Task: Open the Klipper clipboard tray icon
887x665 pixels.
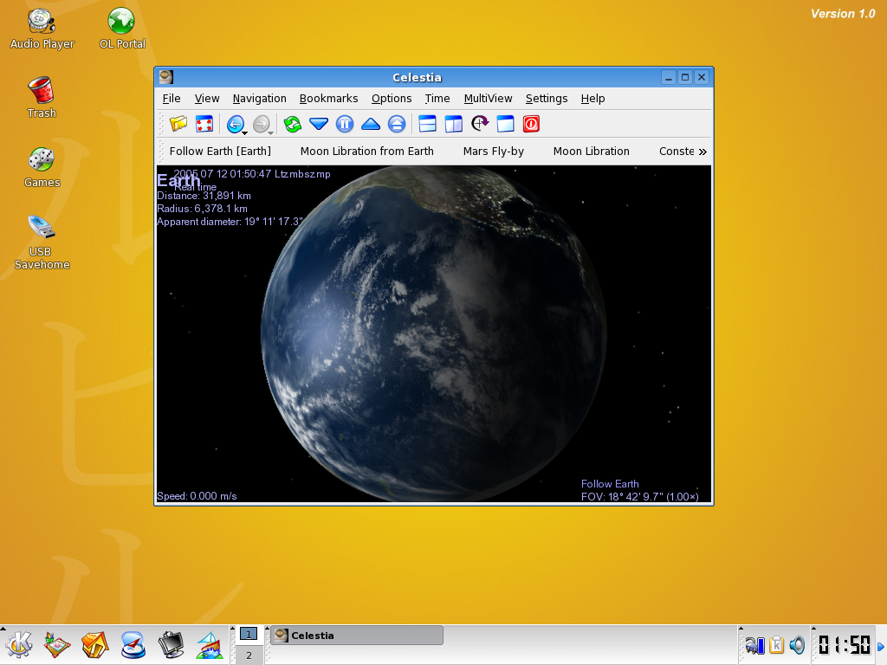Action: coord(776,644)
